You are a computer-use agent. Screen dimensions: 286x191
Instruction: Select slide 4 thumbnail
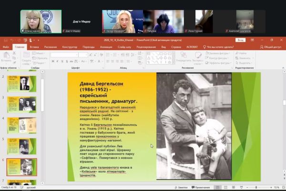tap(22, 126)
